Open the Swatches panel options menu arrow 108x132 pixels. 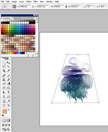click(x=37, y=18)
